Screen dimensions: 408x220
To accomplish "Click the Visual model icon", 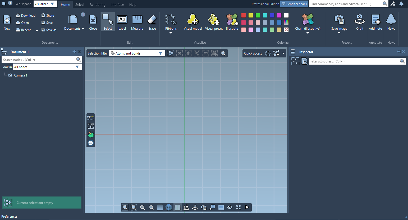I will 192,22.
